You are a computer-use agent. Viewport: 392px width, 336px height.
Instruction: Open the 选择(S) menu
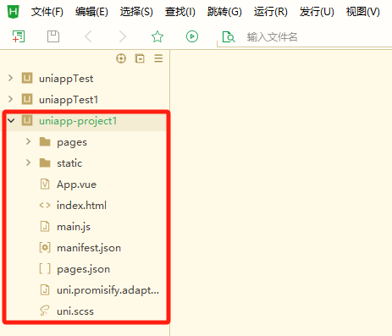(x=136, y=12)
